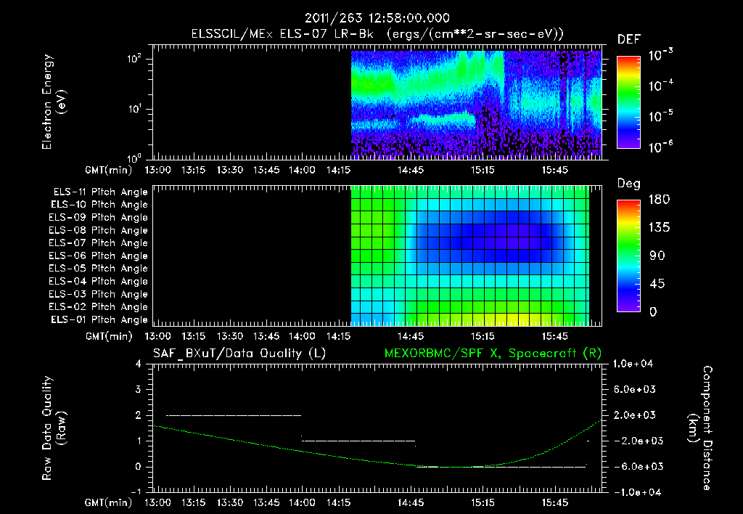This screenshot has height=514, width=743.
Task: Click the green MEXORBMC/SPF X, Spacecraft (R) title
Action: (x=493, y=354)
